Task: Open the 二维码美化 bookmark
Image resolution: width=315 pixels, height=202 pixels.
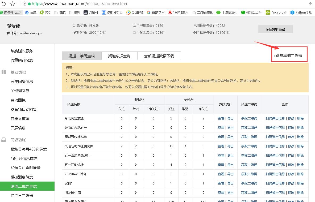Action: [x=203, y=12]
